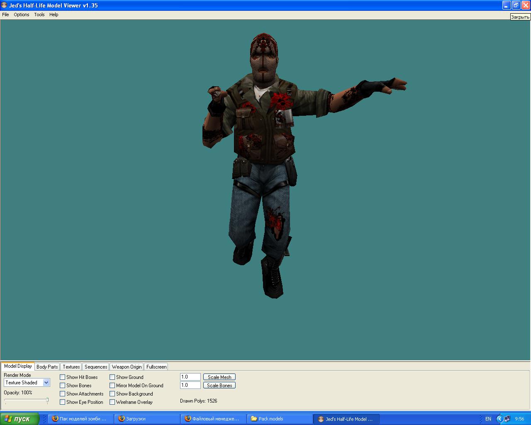This screenshot has width=531, height=425.
Task: Switch to the Firefox 'Пак моделей зомби' taskbar window
Action: tap(81, 419)
